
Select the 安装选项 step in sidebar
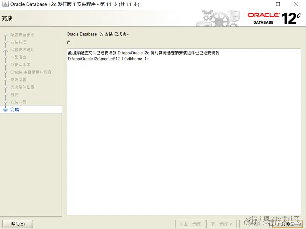[x=18, y=42]
